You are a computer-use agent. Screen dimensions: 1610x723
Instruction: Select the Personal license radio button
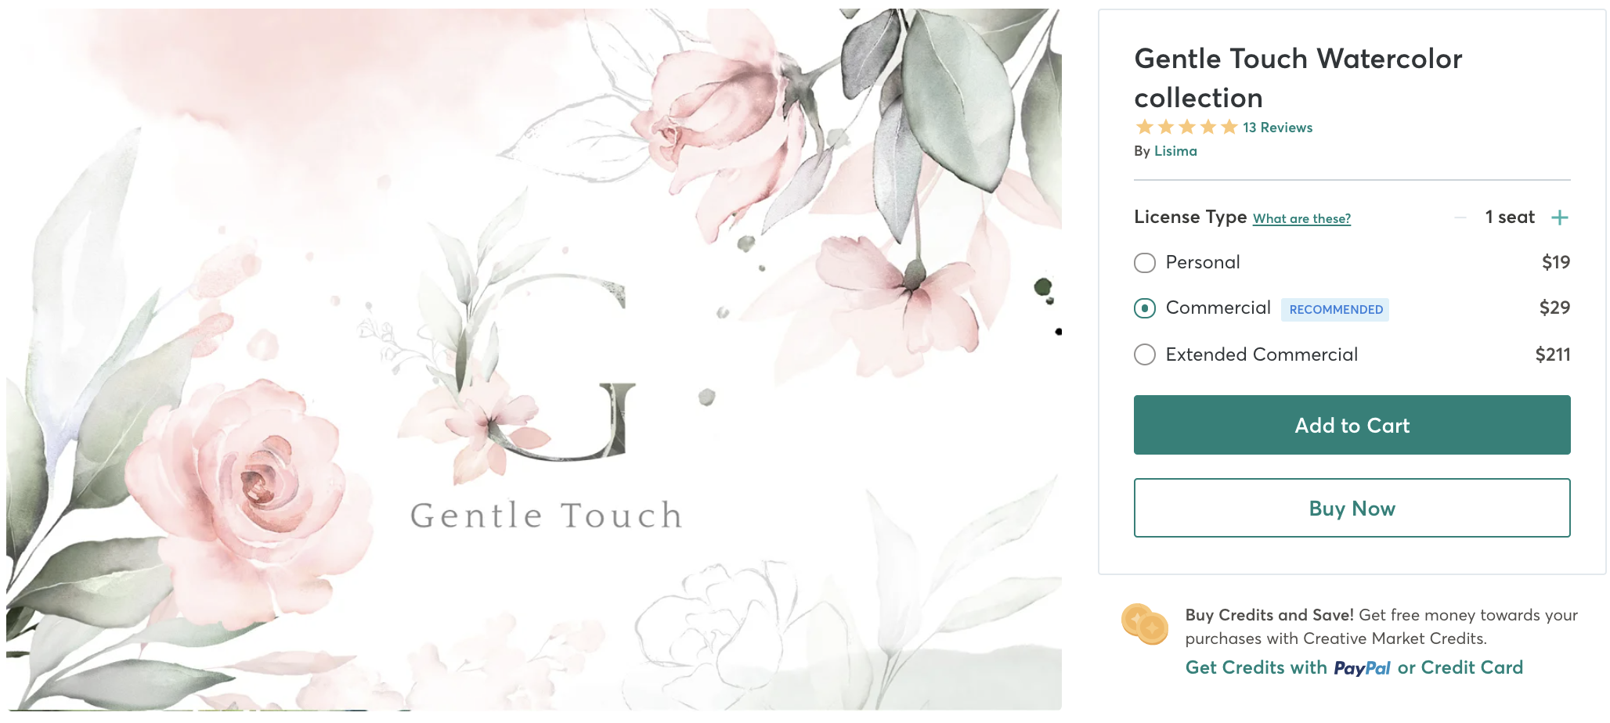click(1145, 263)
